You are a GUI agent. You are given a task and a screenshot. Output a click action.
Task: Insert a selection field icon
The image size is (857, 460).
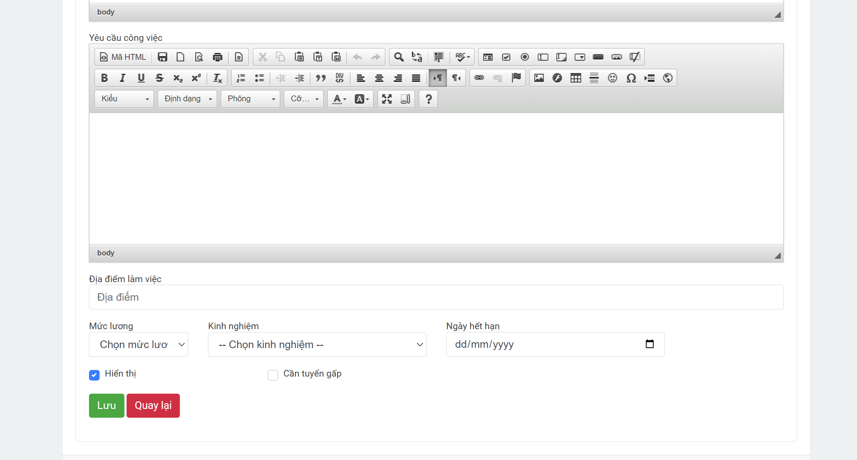point(580,57)
